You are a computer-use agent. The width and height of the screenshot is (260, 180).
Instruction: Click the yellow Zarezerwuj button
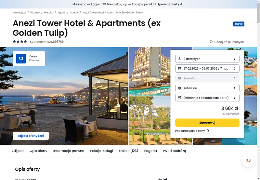click(207, 122)
